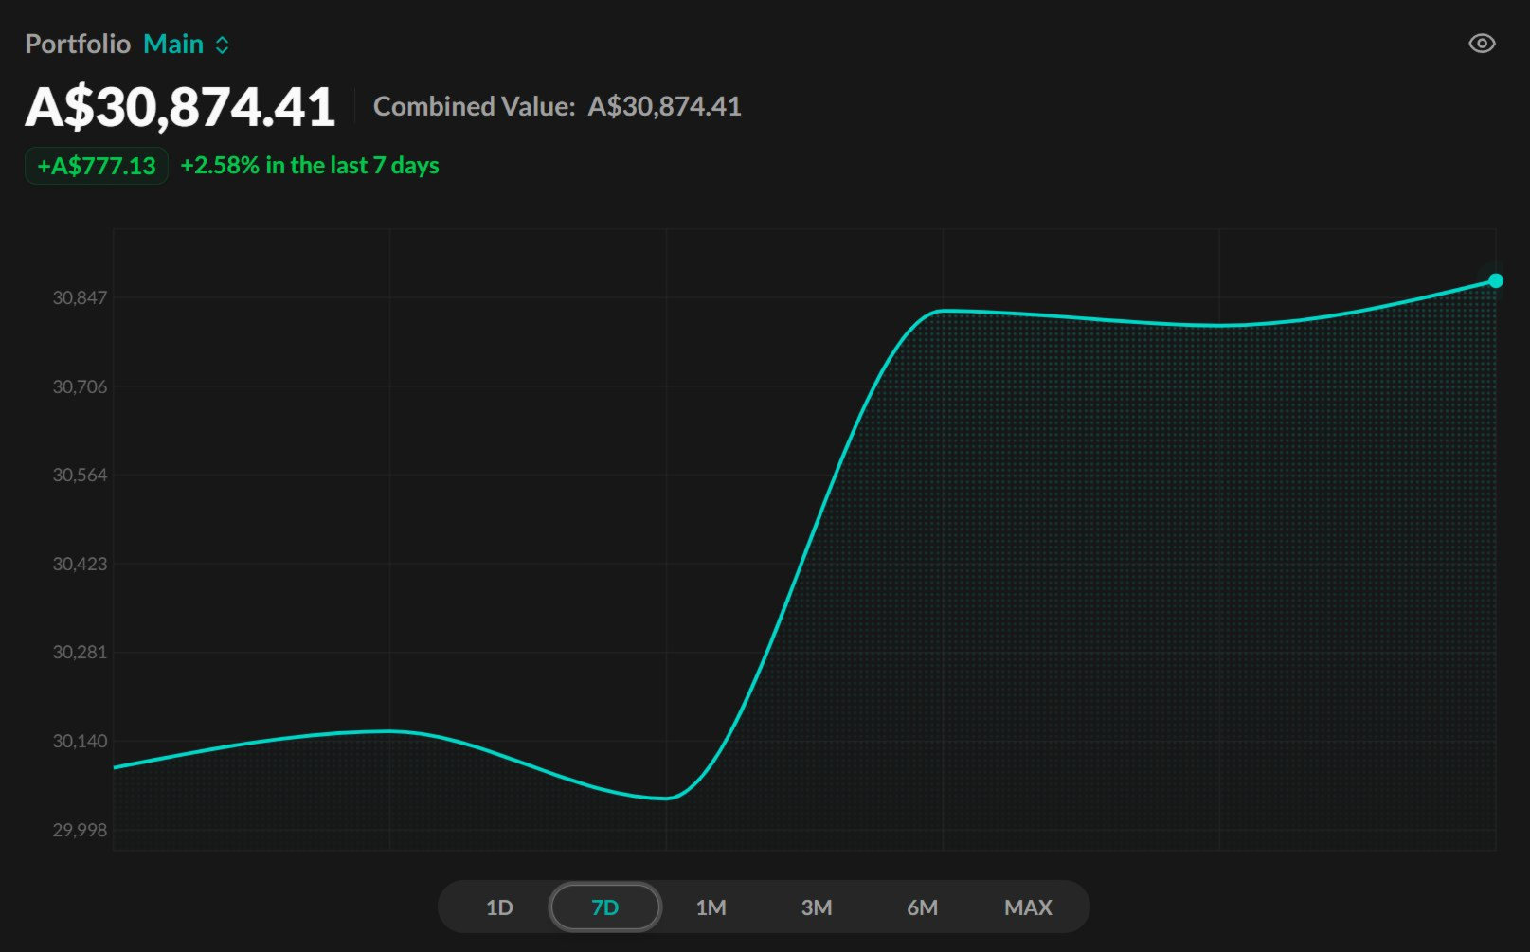Click the +A$777.13 gain badge

click(97, 166)
